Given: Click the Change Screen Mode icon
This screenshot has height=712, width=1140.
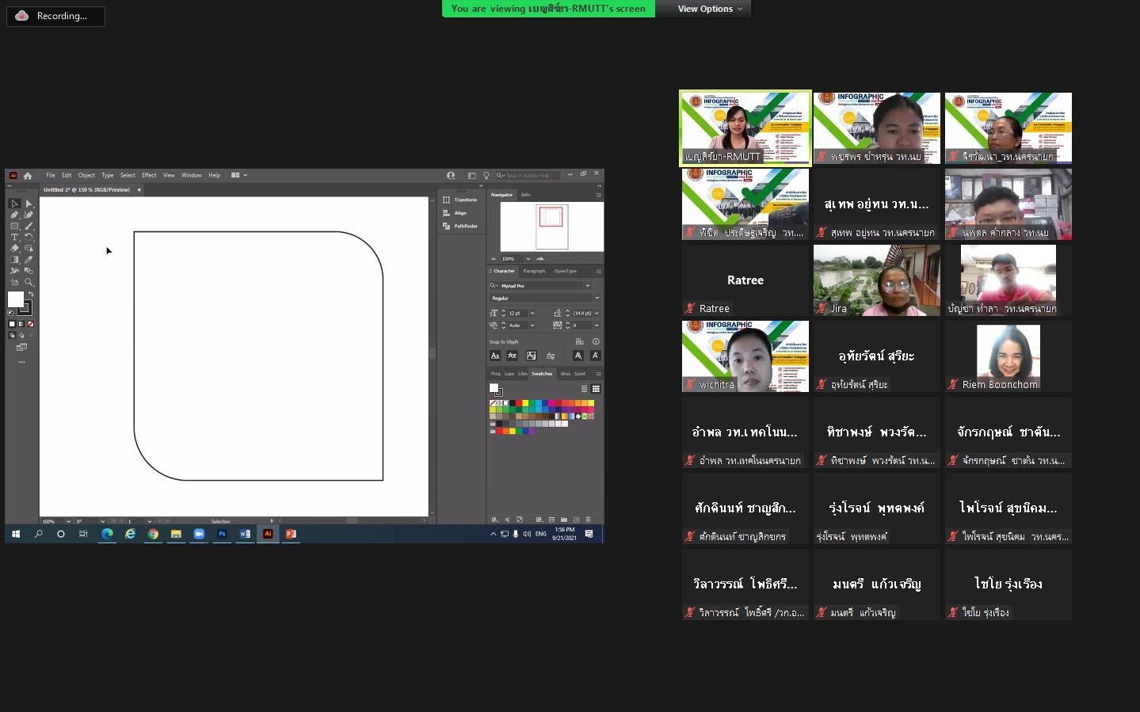Looking at the screenshot, I should tap(21, 347).
